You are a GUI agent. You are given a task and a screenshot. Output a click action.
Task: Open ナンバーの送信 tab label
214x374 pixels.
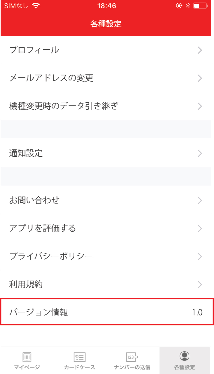click(132, 367)
